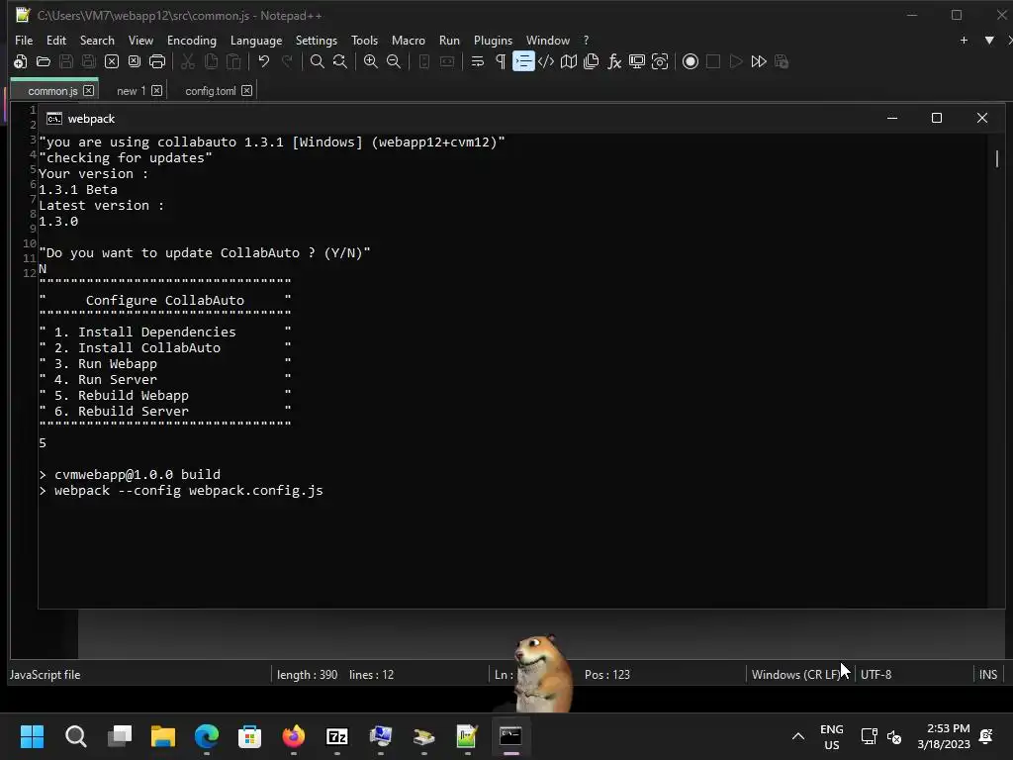Image resolution: width=1013 pixels, height=760 pixels.
Task: Create a new file in Notepad++ toolbar
Action: 20,61
